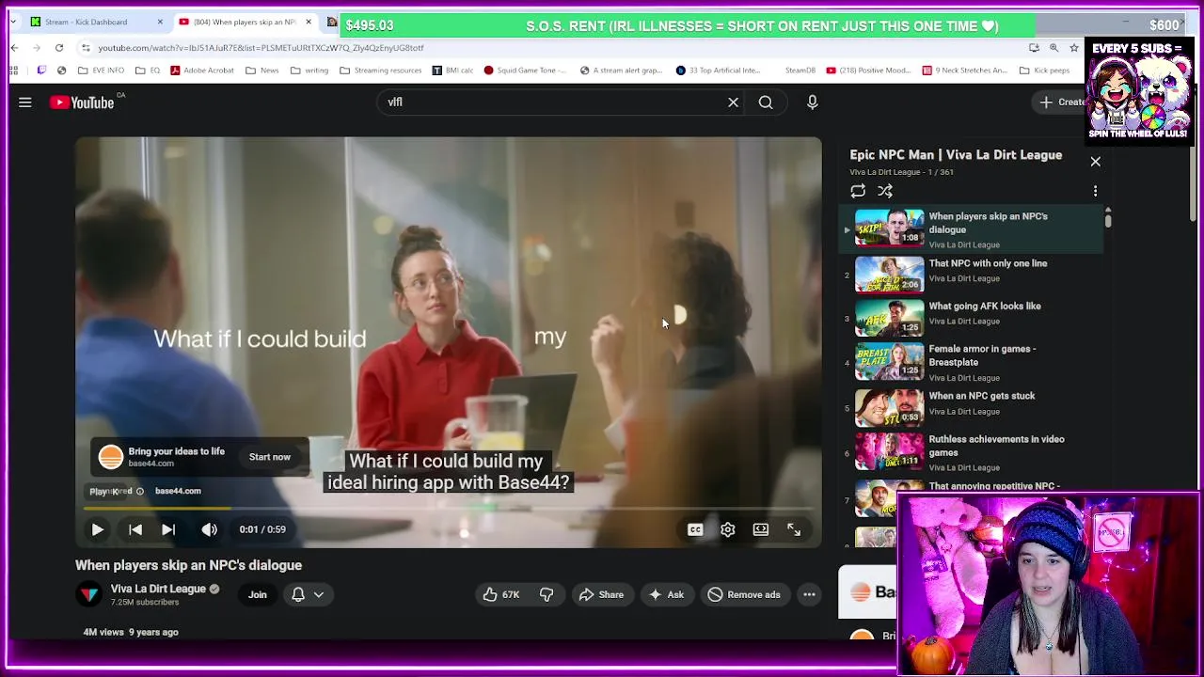This screenshot has width=1204, height=677.
Task: Bookmark this page with the star
Action: (x=1074, y=48)
